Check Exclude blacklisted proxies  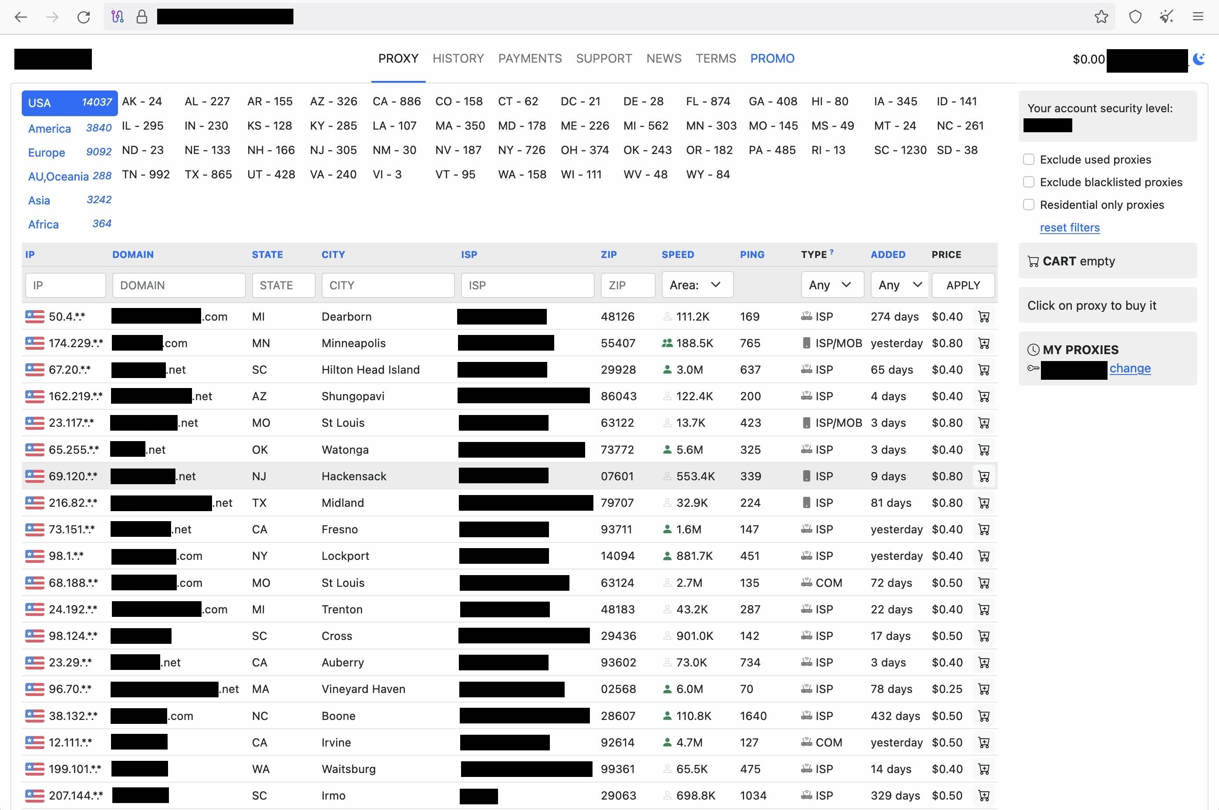[1029, 182]
